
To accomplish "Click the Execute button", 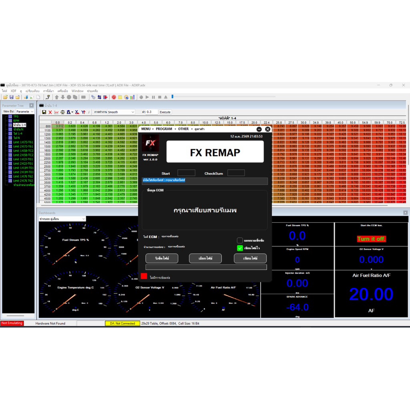I will click(165, 112).
